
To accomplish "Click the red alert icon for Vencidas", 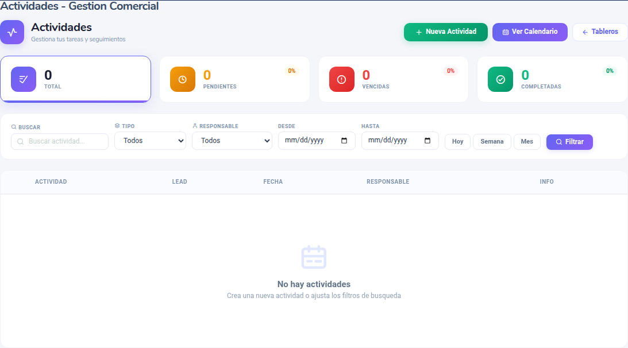I will click(341, 79).
